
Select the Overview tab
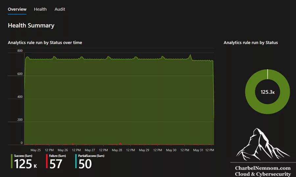click(17, 9)
